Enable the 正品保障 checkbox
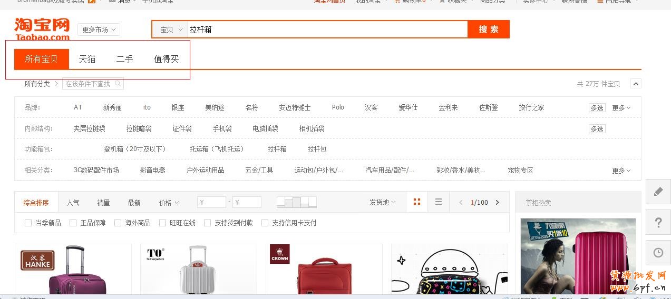This screenshot has height=299, width=671. coord(73,223)
